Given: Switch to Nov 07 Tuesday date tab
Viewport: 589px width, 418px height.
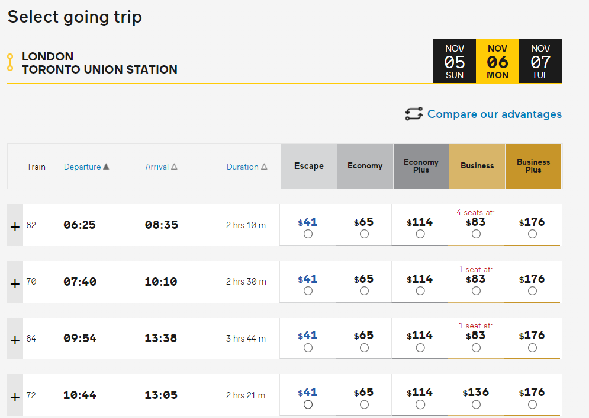Looking at the screenshot, I should pos(540,61).
